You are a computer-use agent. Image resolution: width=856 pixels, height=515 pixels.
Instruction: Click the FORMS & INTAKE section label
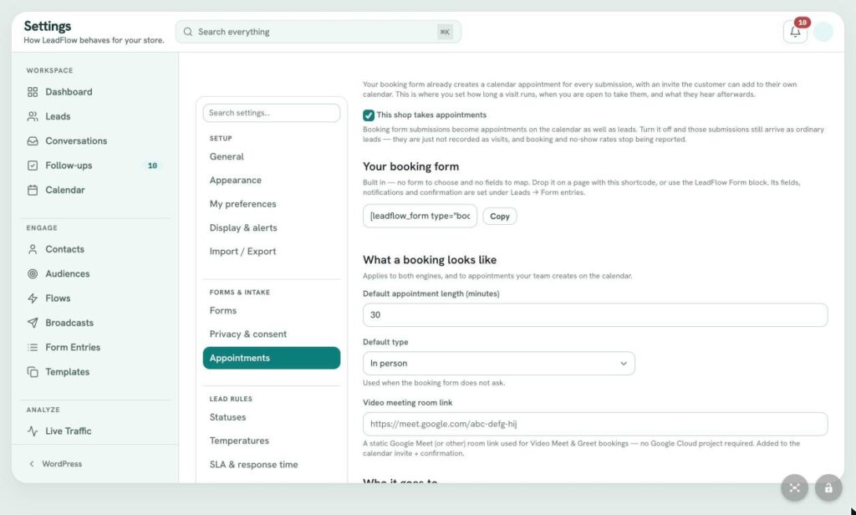tap(240, 293)
